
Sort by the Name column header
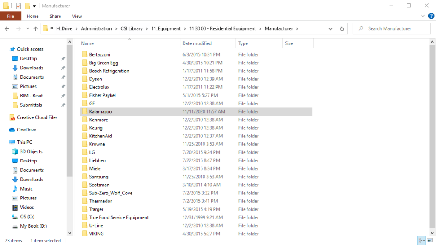(129, 43)
